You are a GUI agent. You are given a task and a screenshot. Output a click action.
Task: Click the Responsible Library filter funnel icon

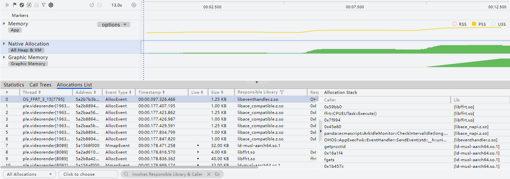pyautogui.click(x=282, y=92)
